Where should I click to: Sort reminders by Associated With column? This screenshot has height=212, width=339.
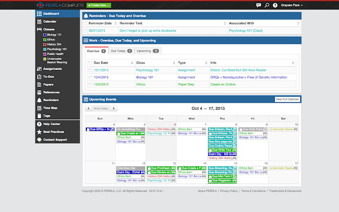coord(244,24)
